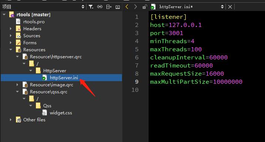The width and height of the screenshot is (265, 142).
Task: Click the split panel icon
Action: (x=109, y=7)
